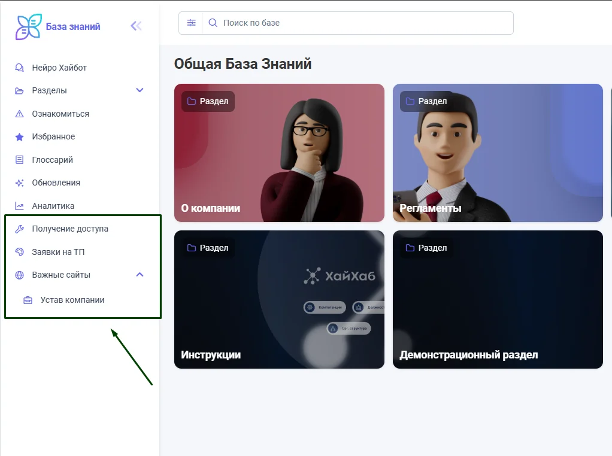Screen dimensions: 612x456
Task: Open the Инструкции section card
Action: (279, 299)
